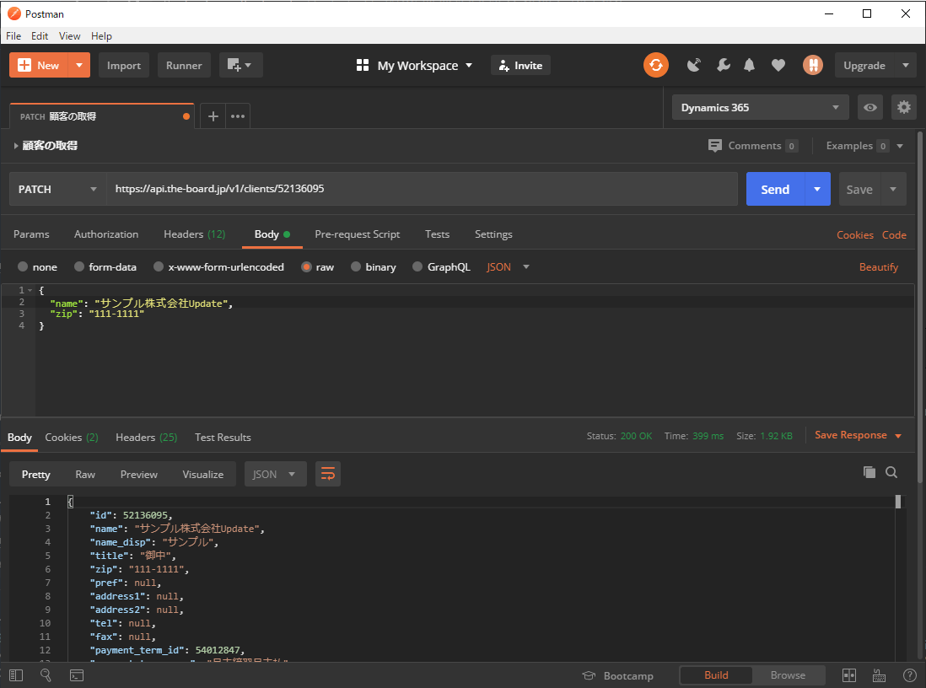Open settings via the wrench icon
Screen dimensions: 926x688
[723, 65]
